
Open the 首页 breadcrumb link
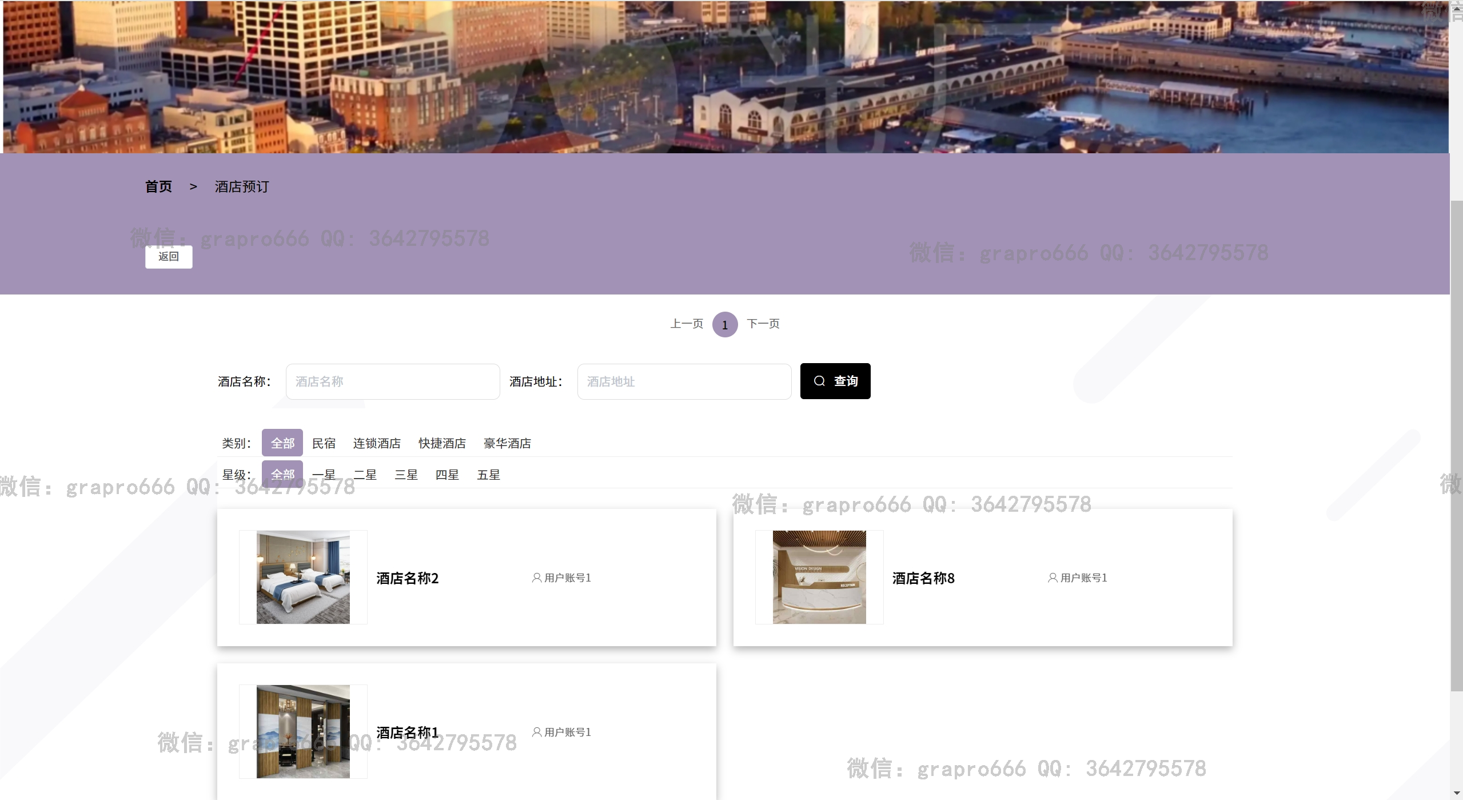point(158,186)
